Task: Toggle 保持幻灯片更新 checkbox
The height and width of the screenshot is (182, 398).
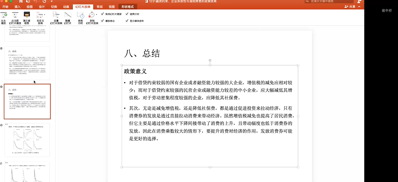Action: 103,14
